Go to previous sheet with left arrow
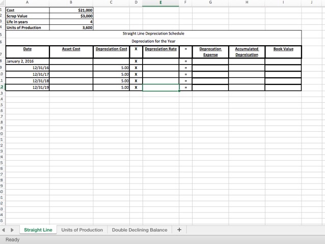The width and height of the screenshot is (325, 244). [4, 230]
